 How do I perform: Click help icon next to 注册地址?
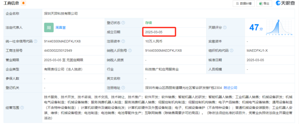[x=123, y=88]
